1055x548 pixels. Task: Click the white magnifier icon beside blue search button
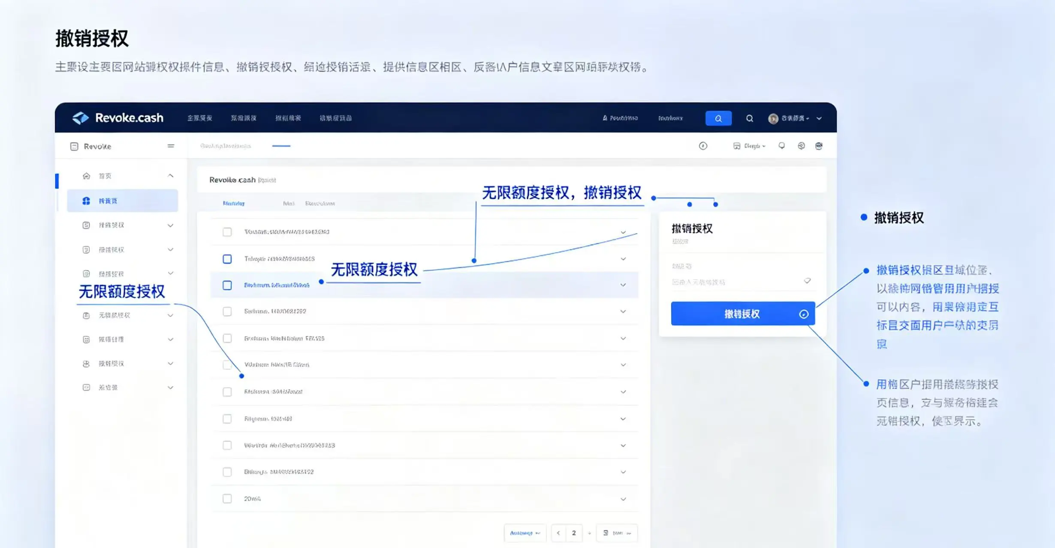click(749, 118)
